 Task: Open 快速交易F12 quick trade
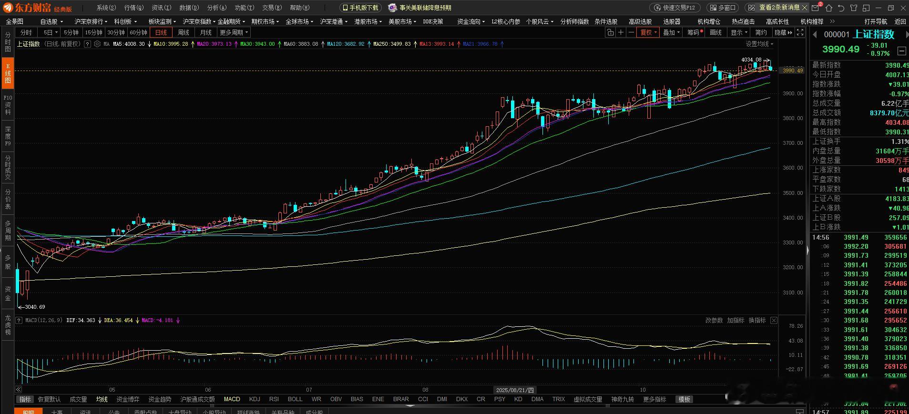point(674,8)
